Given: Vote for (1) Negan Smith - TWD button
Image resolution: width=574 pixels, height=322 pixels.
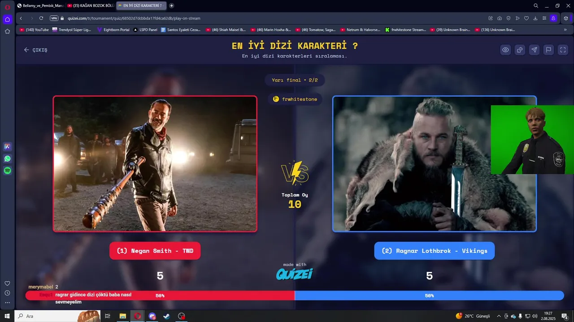Looking at the screenshot, I should [x=155, y=251].
